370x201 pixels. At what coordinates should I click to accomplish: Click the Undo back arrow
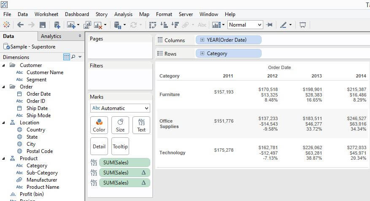20,25
